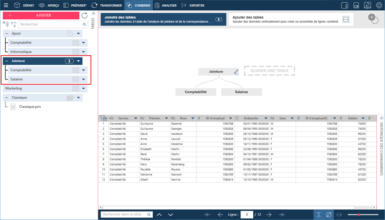Viewport: 385px width, 220px height.
Task: Toggle the null values display button
Action: click(x=329, y=214)
